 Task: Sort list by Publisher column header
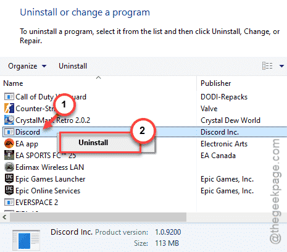coord(216,83)
